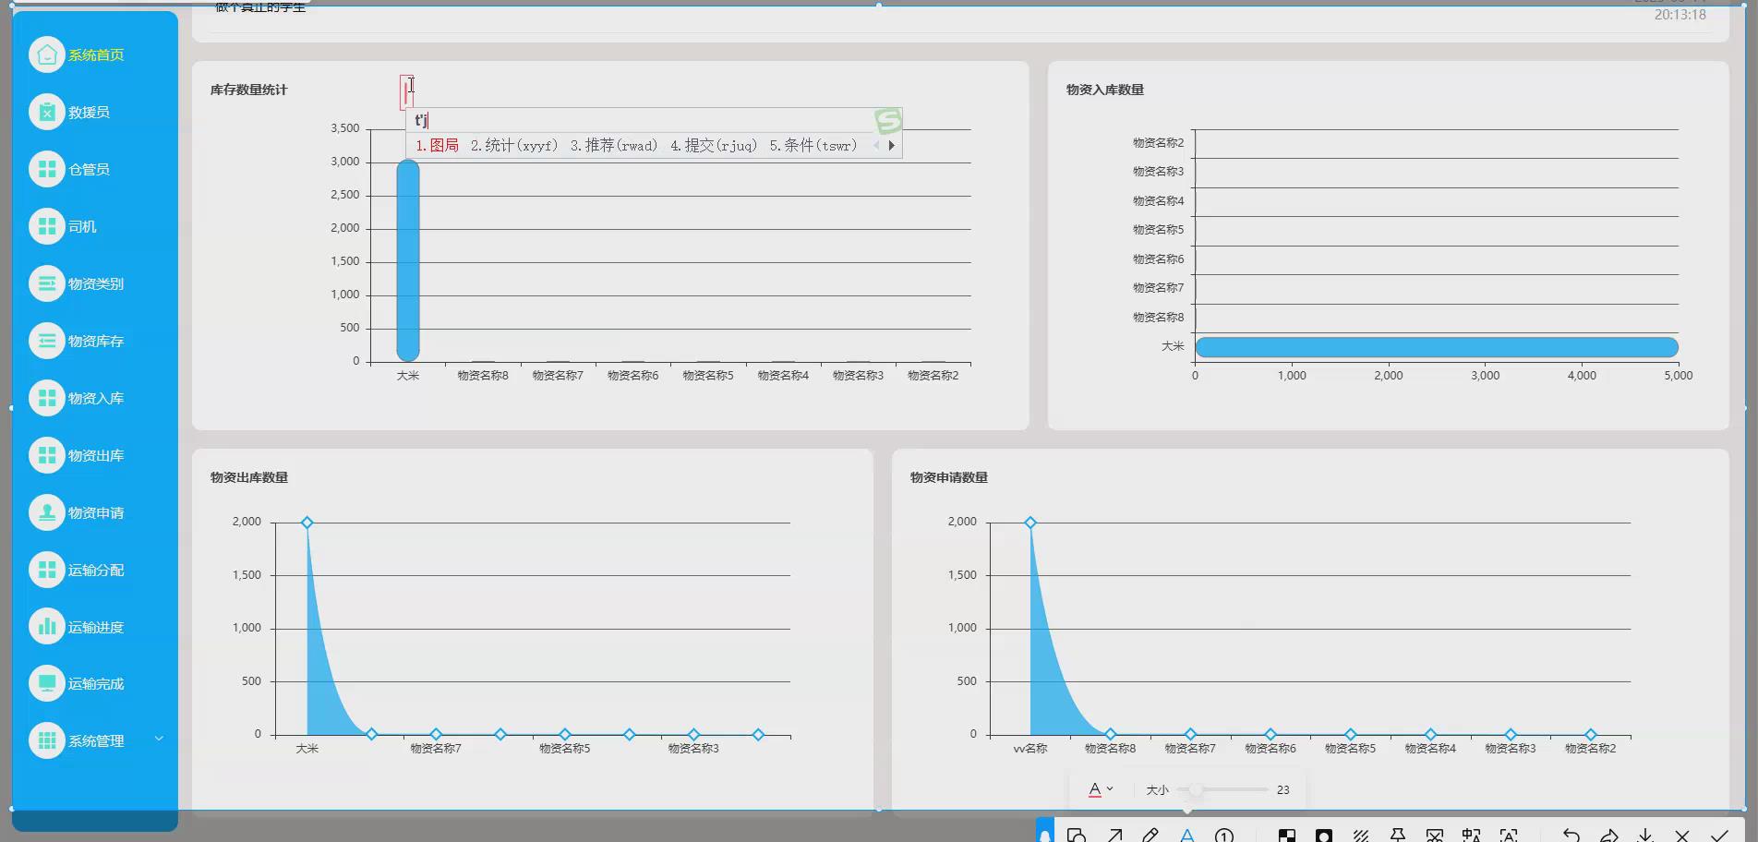Open the 系统首页 menu item
The width and height of the screenshot is (1758, 842).
96,54
